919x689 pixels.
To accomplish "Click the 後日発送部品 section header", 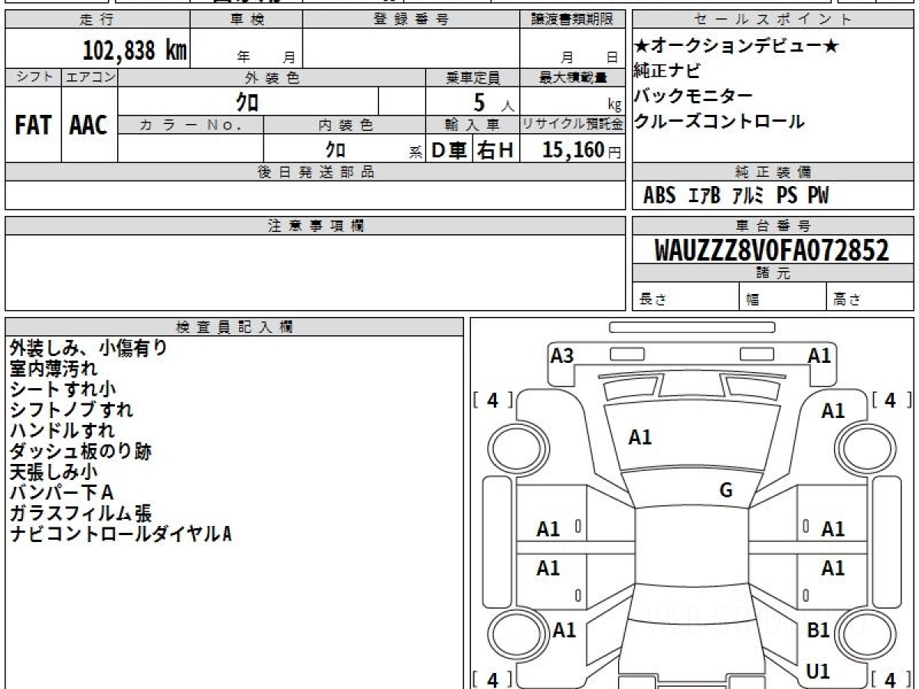I will (316, 172).
